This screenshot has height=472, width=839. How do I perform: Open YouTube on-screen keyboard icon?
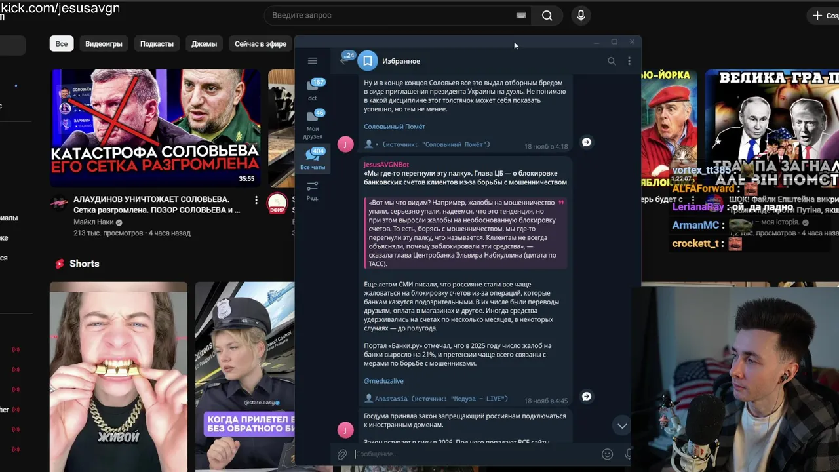(x=521, y=15)
